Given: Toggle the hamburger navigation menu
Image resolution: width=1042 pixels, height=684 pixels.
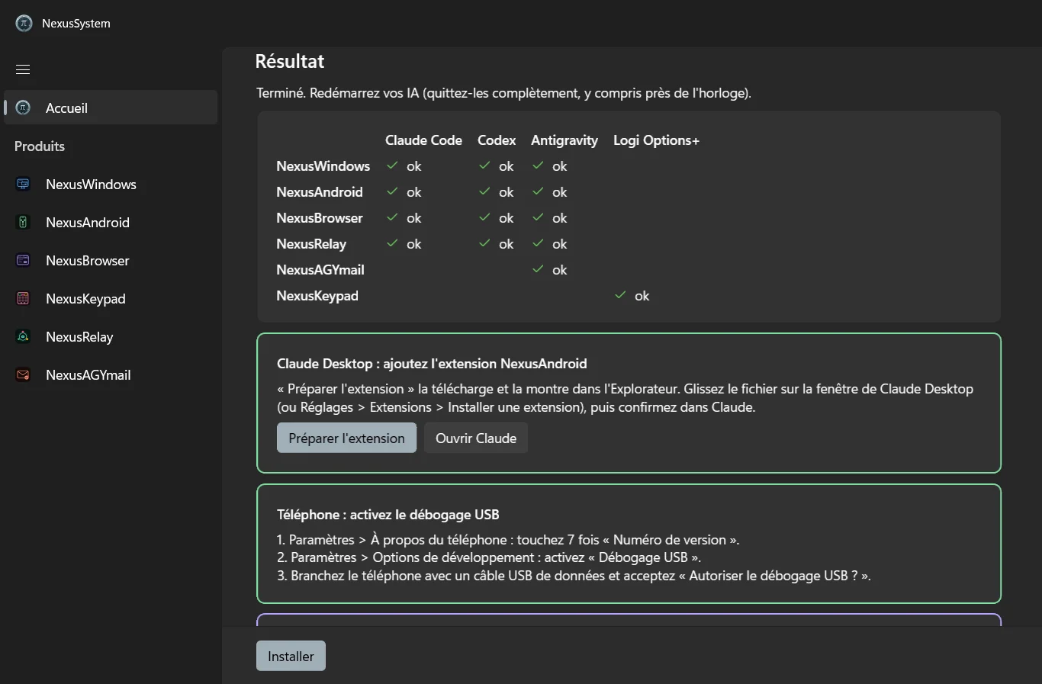Looking at the screenshot, I should [23, 69].
